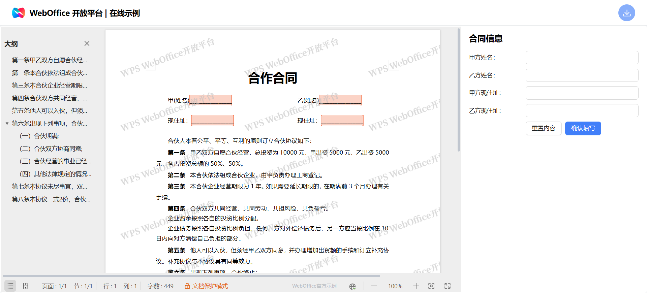Click the 乙方姓名 input field

click(x=582, y=75)
